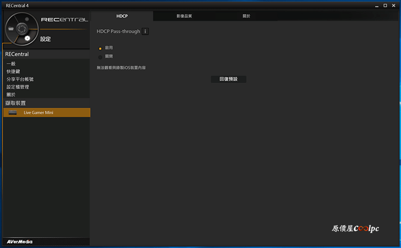Open the folder icon on the mode dial
Image resolution: width=401 pixels, height=248 pixels.
[x=11, y=29]
